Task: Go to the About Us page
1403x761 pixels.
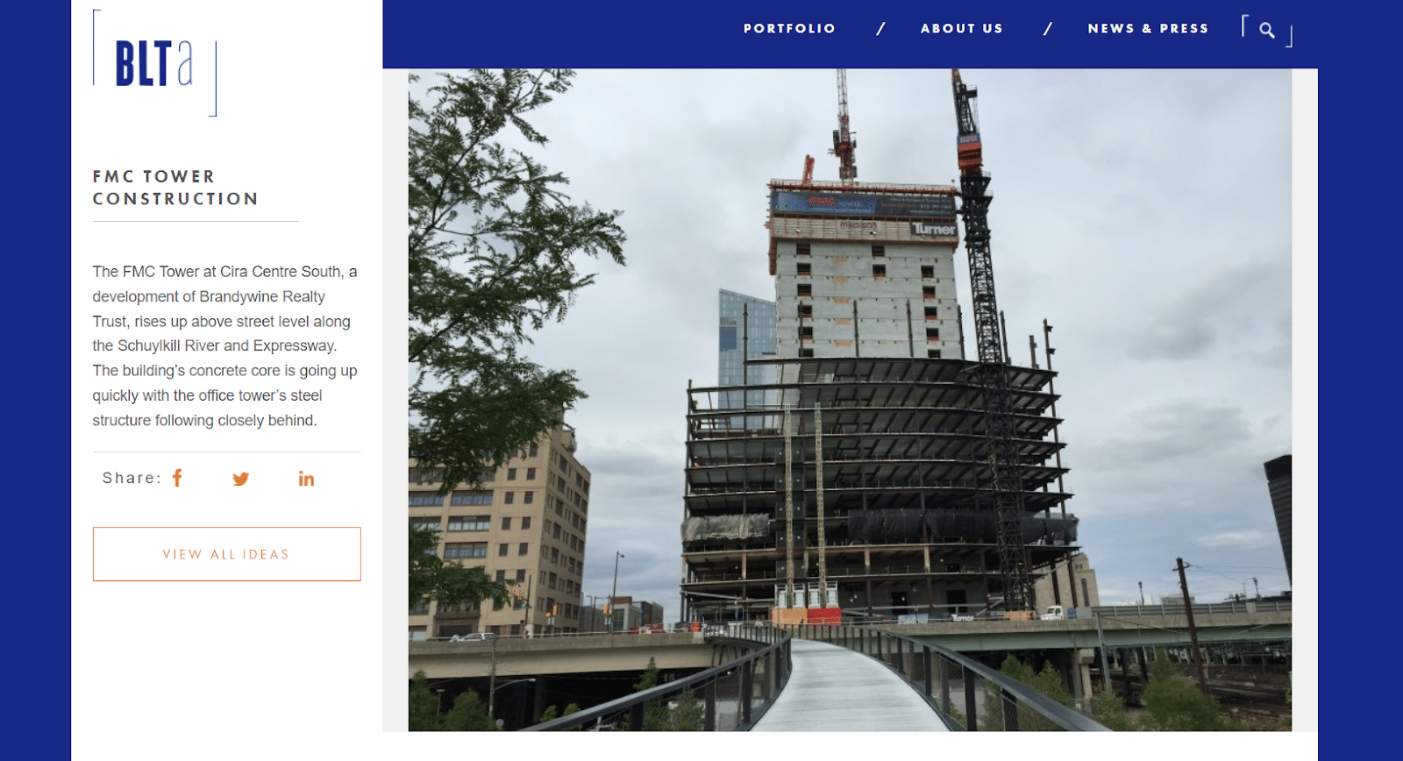Action: pyautogui.click(x=961, y=29)
